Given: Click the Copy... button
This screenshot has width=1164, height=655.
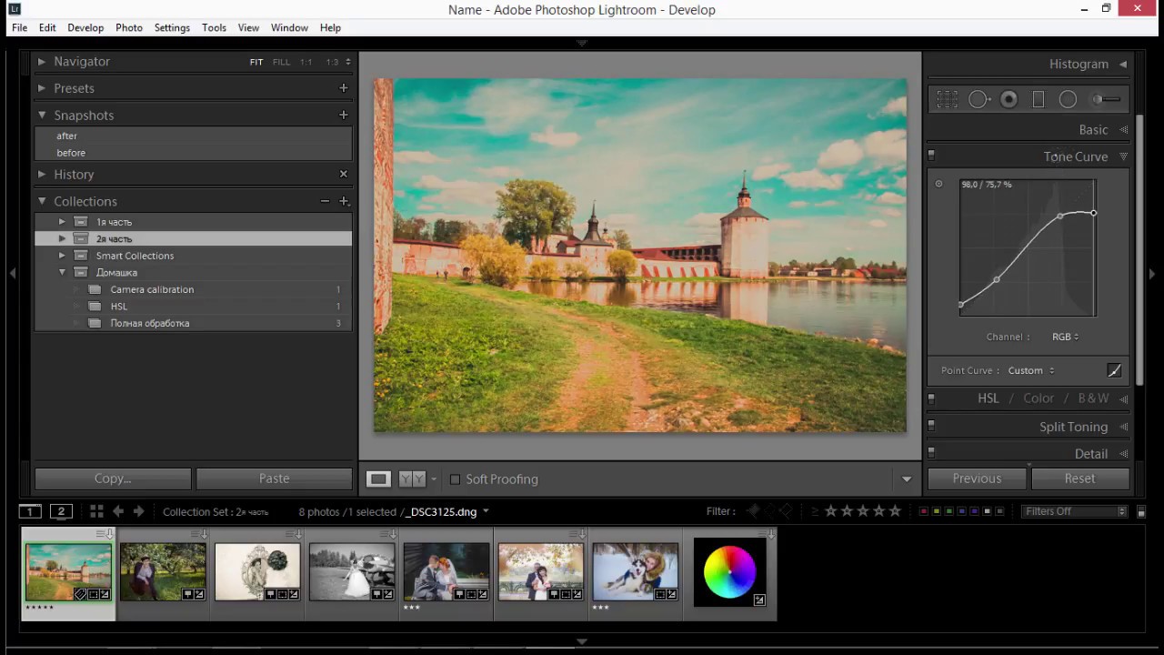Looking at the screenshot, I should [x=113, y=479].
